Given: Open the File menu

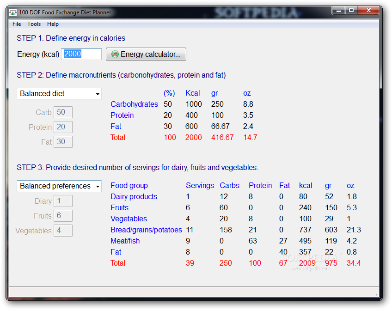Looking at the screenshot, I should pyautogui.click(x=17, y=24).
